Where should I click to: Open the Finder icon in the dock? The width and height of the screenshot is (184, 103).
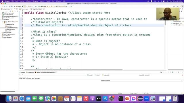click(9, 99)
